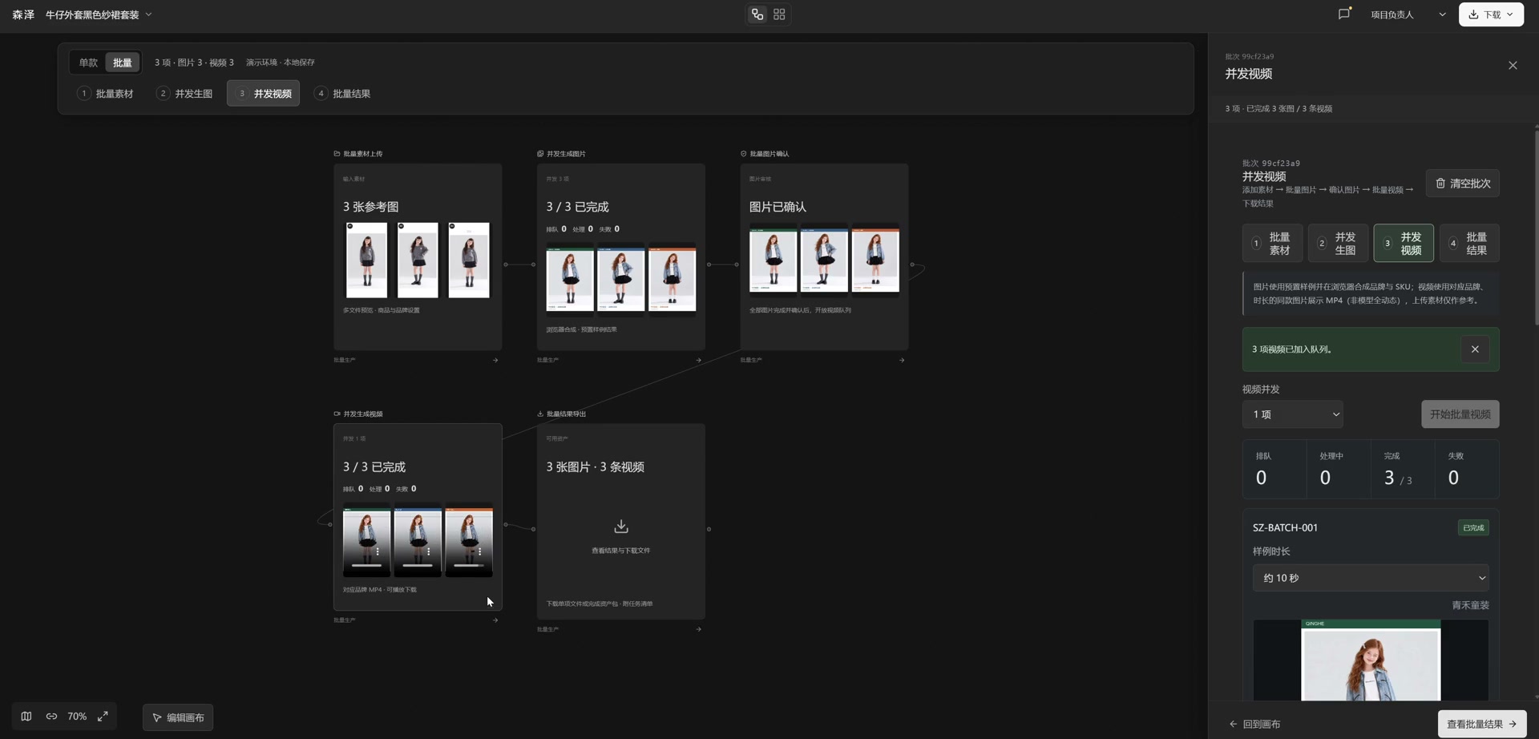The height and width of the screenshot is (739, 1539).
Task: Switch to workflow canvas view icon
Action: pos(757,14)
